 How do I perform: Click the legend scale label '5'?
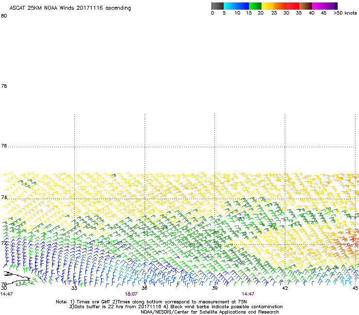[224, 13]
